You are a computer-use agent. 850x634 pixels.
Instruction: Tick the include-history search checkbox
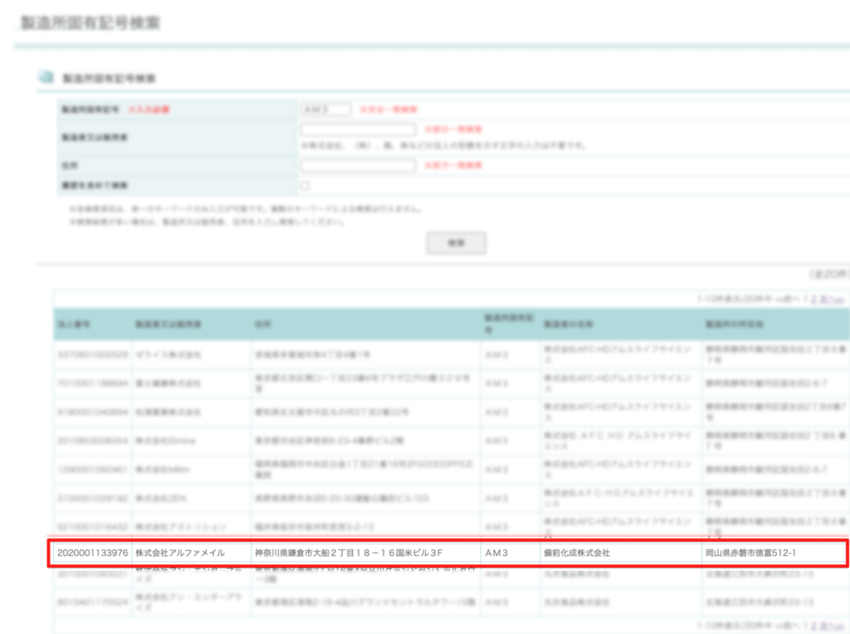pos(305,185)
